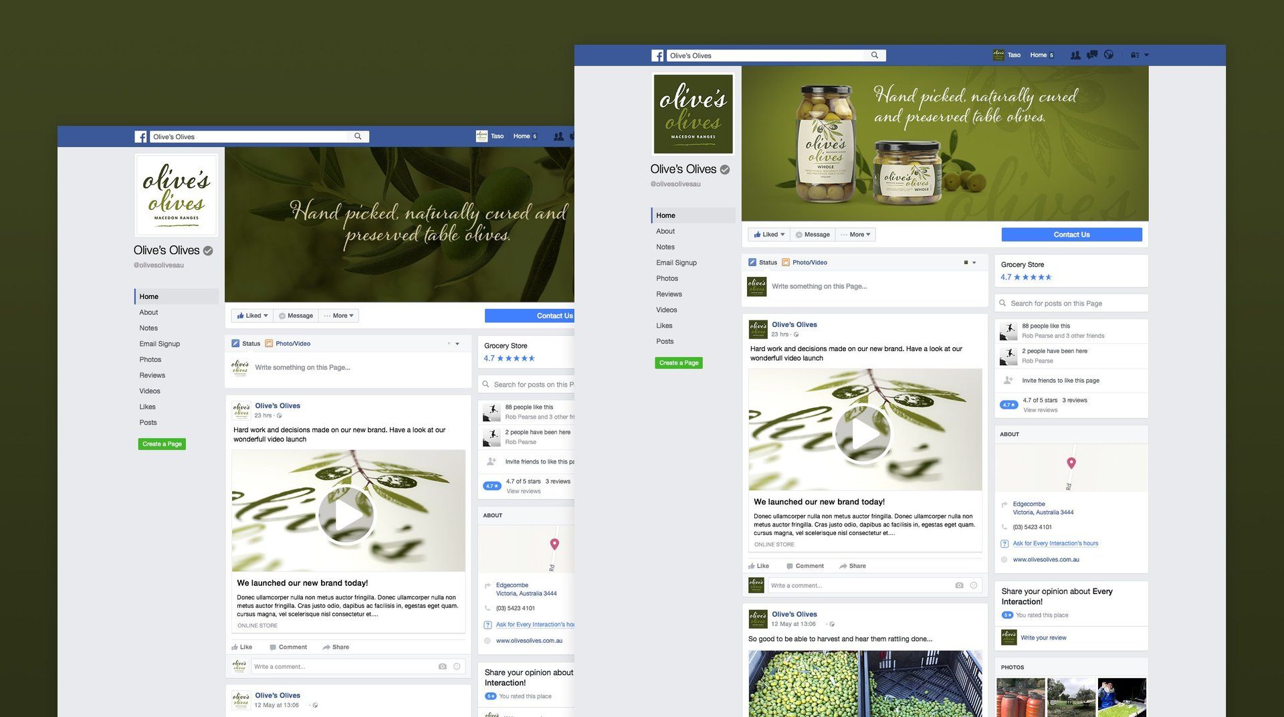Click Comment on right window video post
Image resolution: width=1284 pixels, height=717 pixels.
pos(805,566)
